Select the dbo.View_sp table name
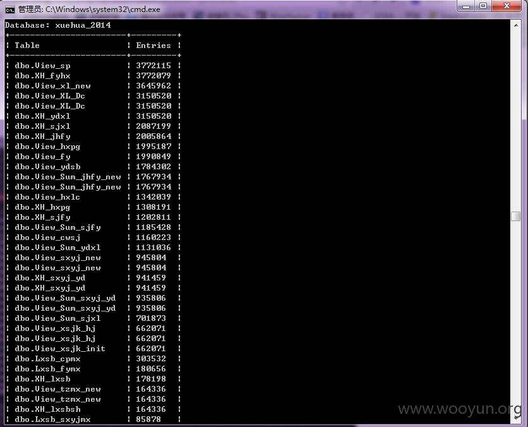This screenshot has width=528, height=427. (42, 66)
